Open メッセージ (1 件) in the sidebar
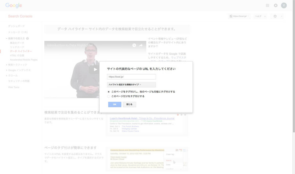 click(18, 32)
